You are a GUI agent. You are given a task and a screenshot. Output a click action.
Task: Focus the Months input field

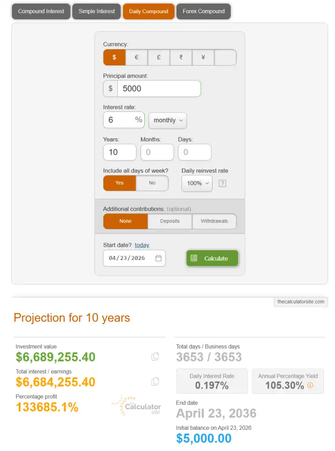[x=157, y=152]
